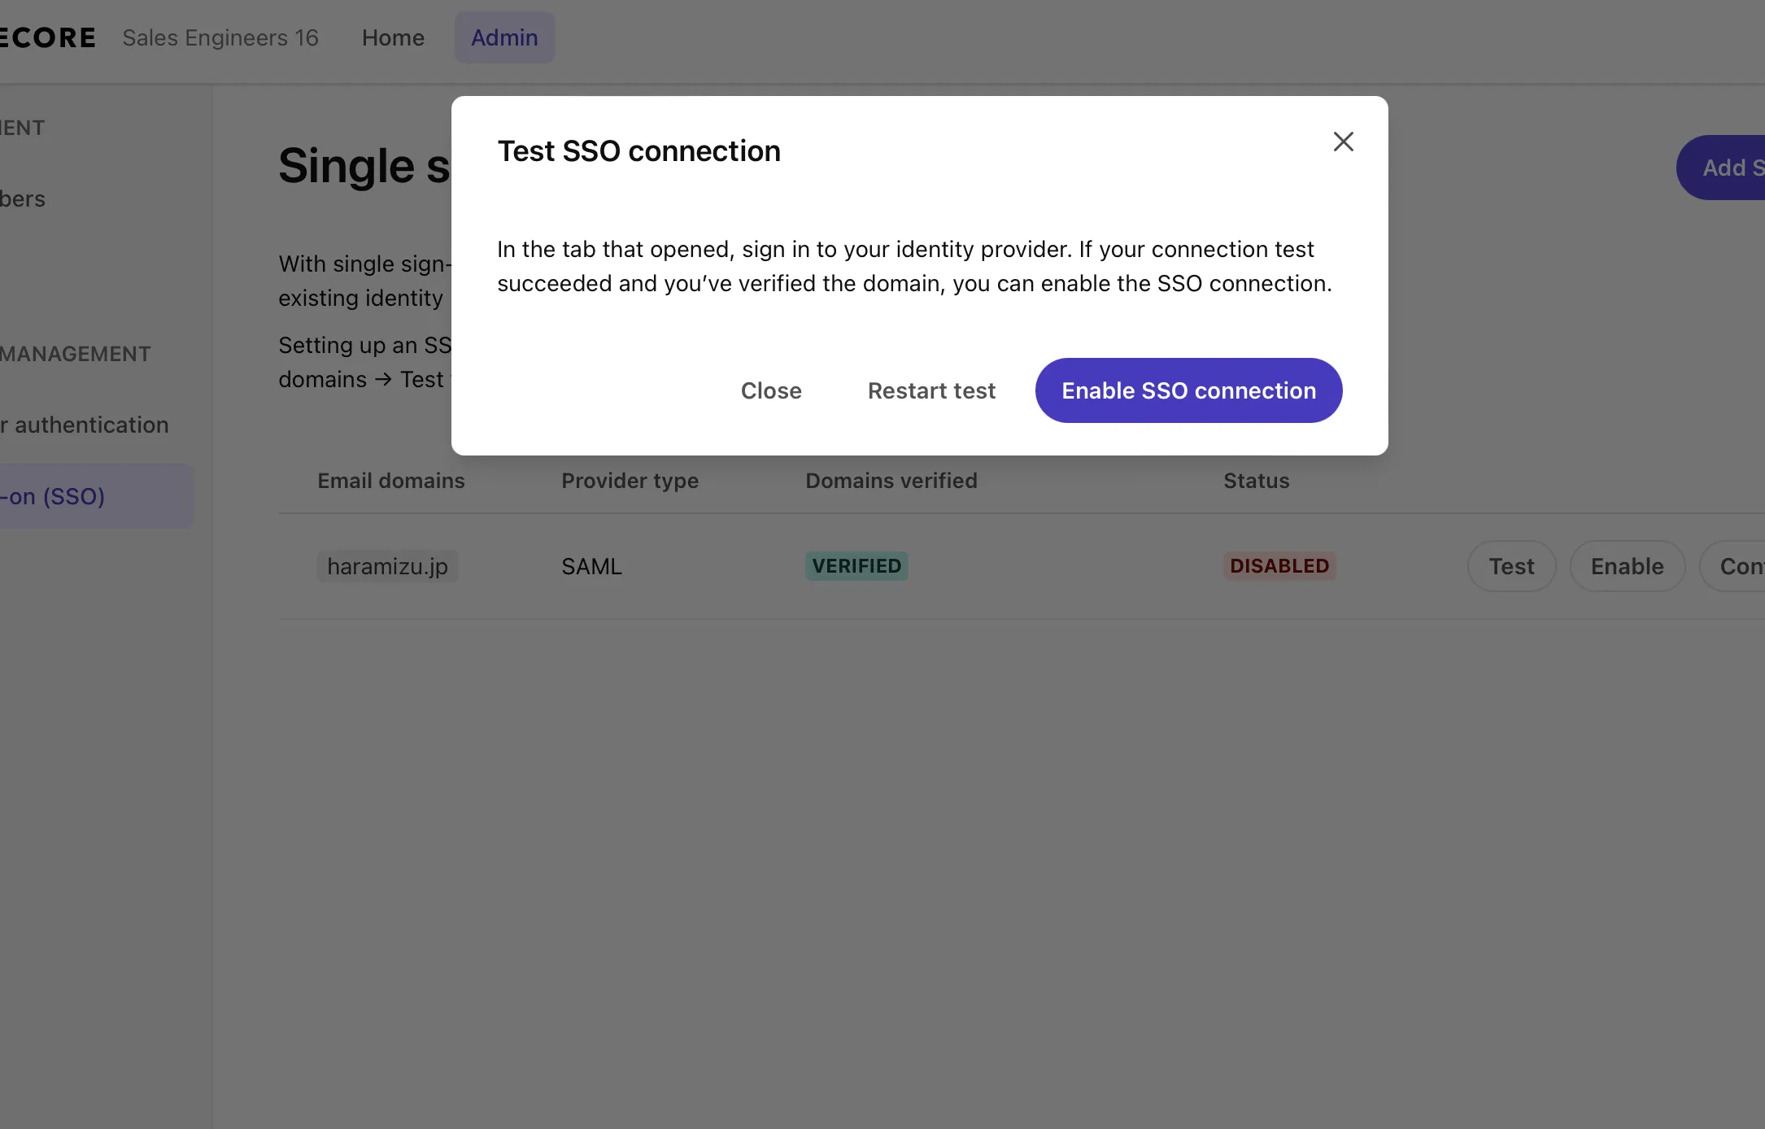Click the Domains verified column header

click(891, 480)
